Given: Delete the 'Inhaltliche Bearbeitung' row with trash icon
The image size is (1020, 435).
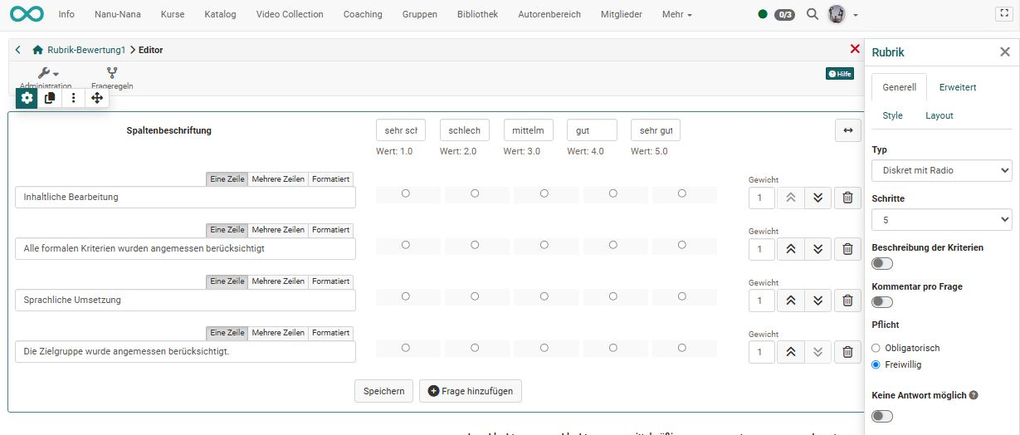Looking at the screenshot, I should (847, 198).
